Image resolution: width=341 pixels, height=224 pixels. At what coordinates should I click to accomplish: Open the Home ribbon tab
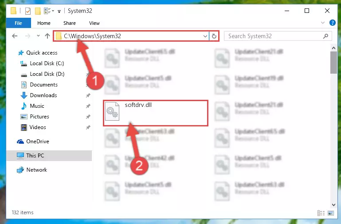[44, 23]
